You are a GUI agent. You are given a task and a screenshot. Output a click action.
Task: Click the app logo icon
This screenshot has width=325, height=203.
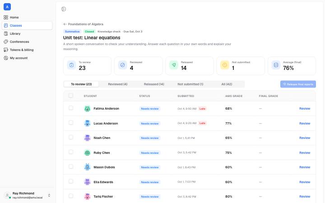(x=7, y=7)
